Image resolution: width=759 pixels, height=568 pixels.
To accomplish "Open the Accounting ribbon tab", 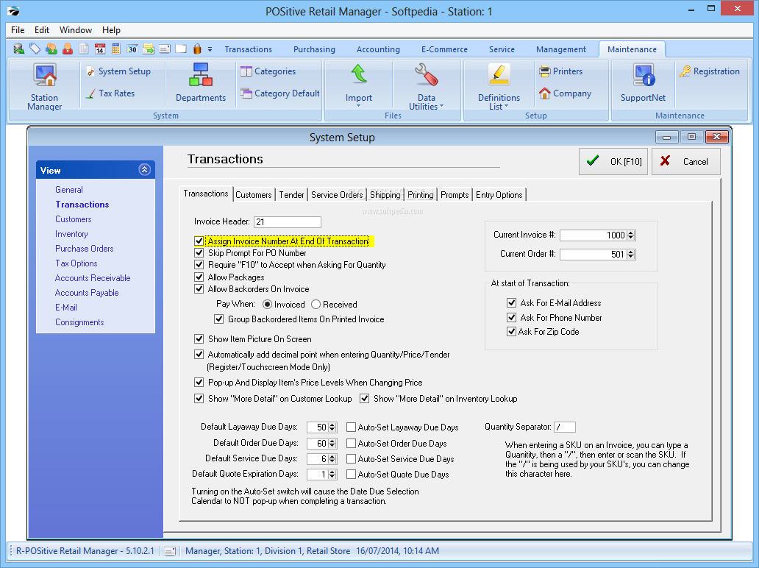I will [378, 49].
